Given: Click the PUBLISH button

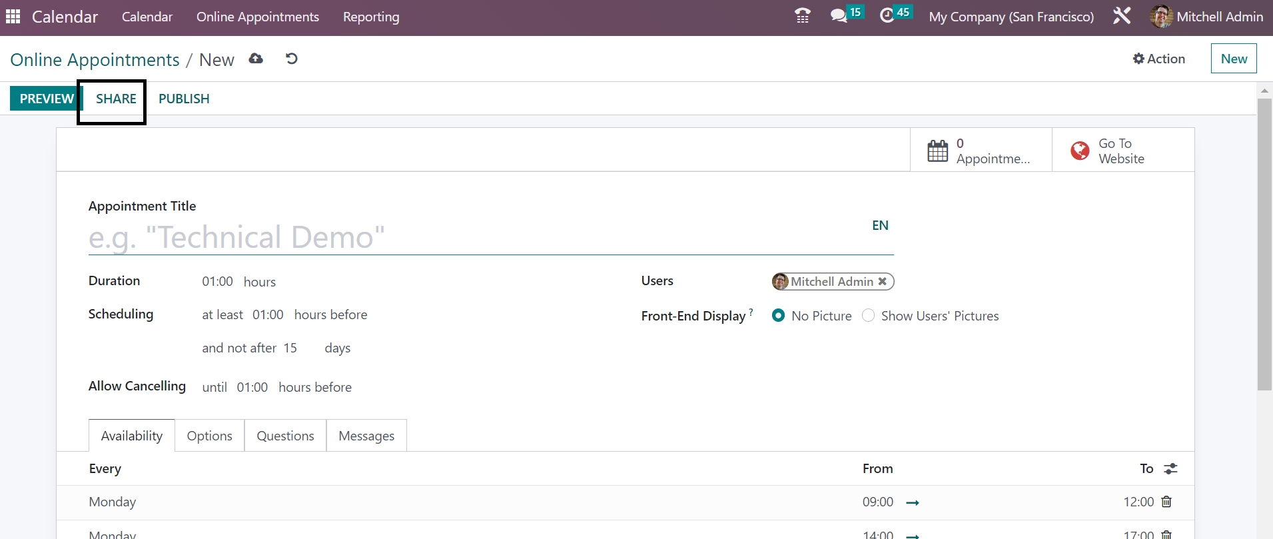Looking at the screenshot, I should 184,99.
